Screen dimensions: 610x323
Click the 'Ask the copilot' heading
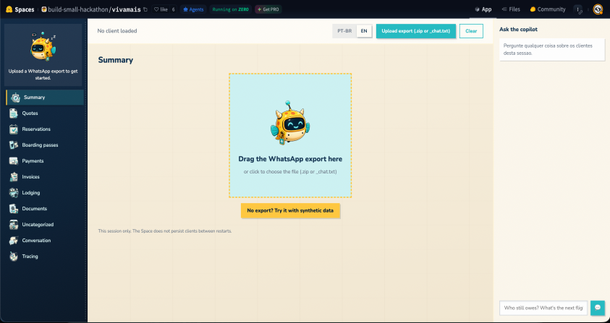pyautogui.click(x=519, y=30)
